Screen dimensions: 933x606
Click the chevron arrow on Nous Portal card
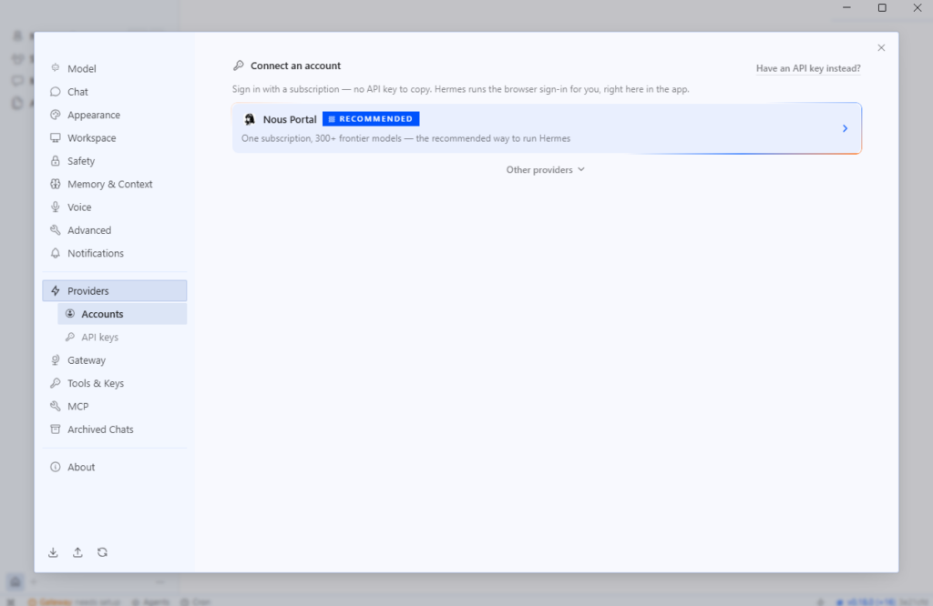point(845,128)
